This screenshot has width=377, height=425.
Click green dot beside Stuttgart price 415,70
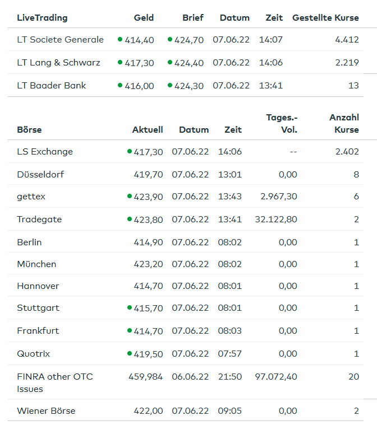(130, 307)
